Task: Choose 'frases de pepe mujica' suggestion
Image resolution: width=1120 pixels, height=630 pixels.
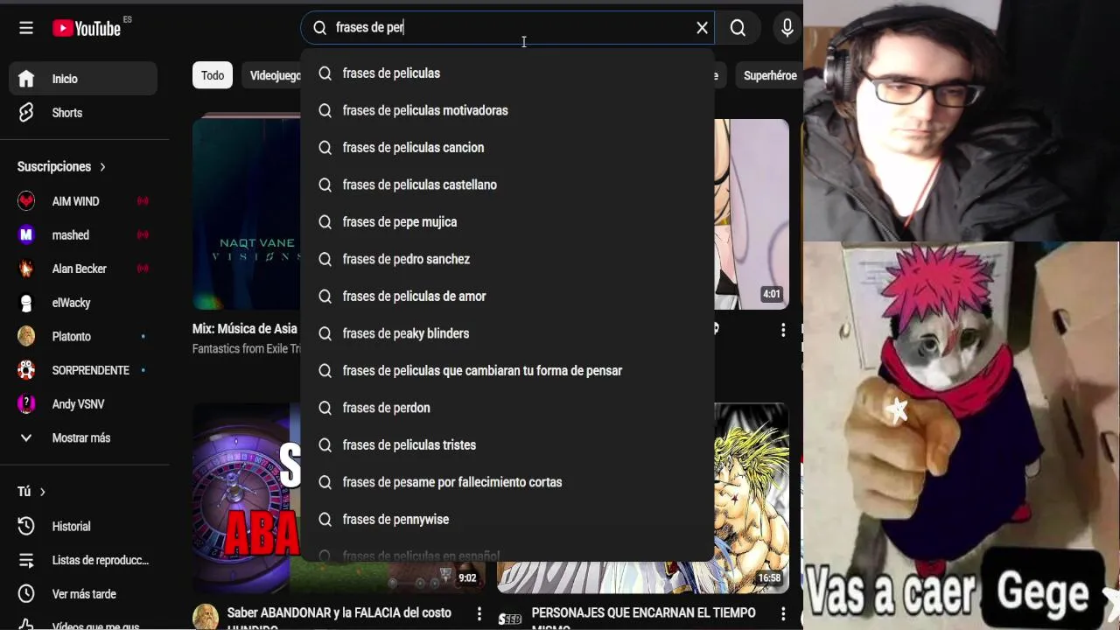Action: click(x=507, y=222)
